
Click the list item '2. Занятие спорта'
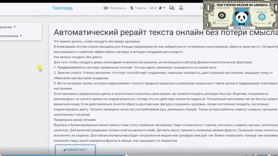163,75
